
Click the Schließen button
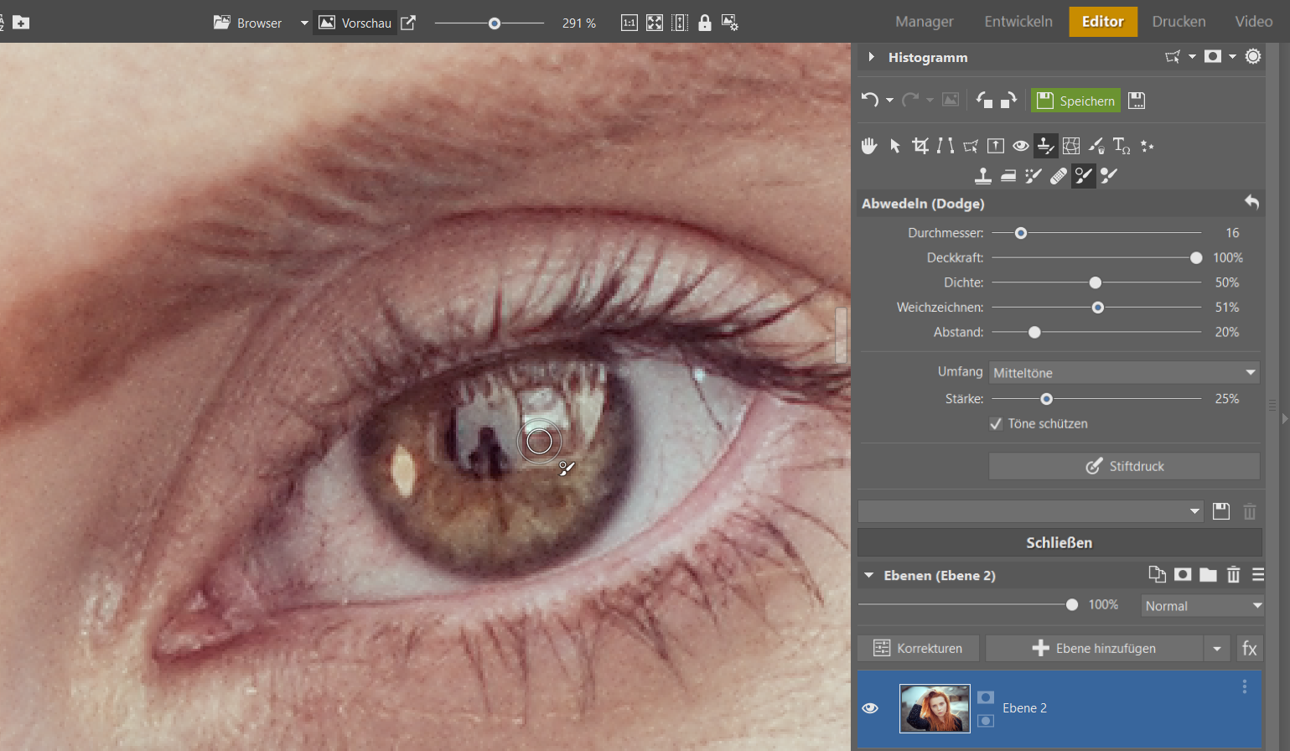point(1059,542)
